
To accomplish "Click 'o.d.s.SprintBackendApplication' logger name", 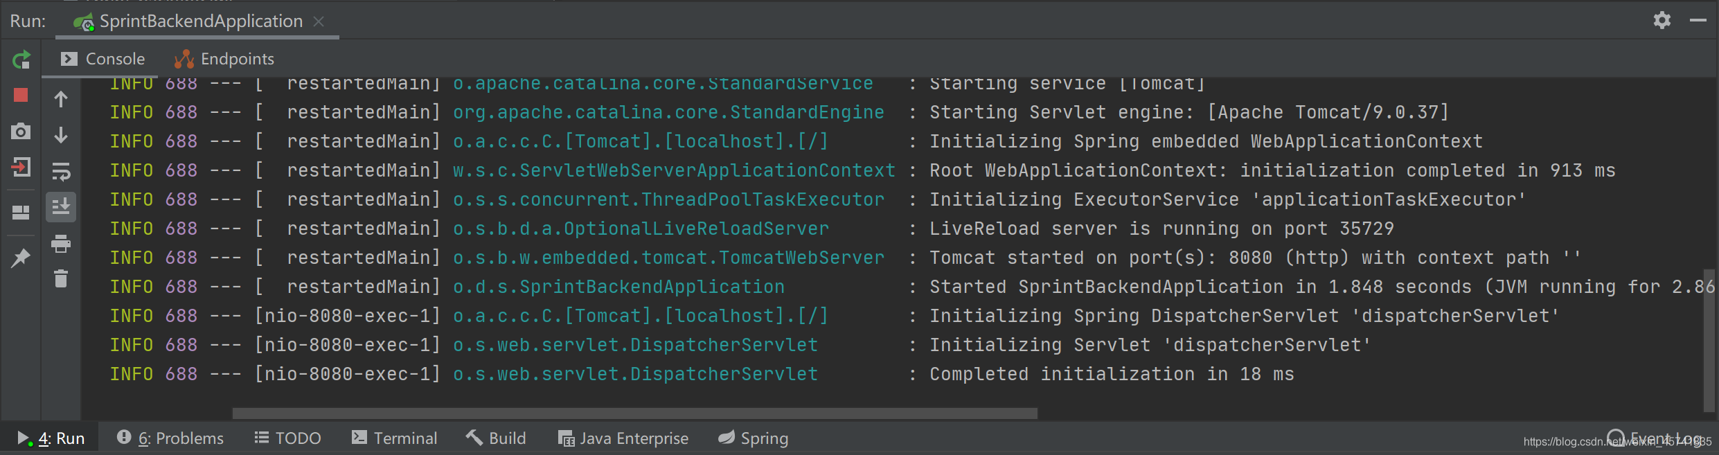I will 618,287.
